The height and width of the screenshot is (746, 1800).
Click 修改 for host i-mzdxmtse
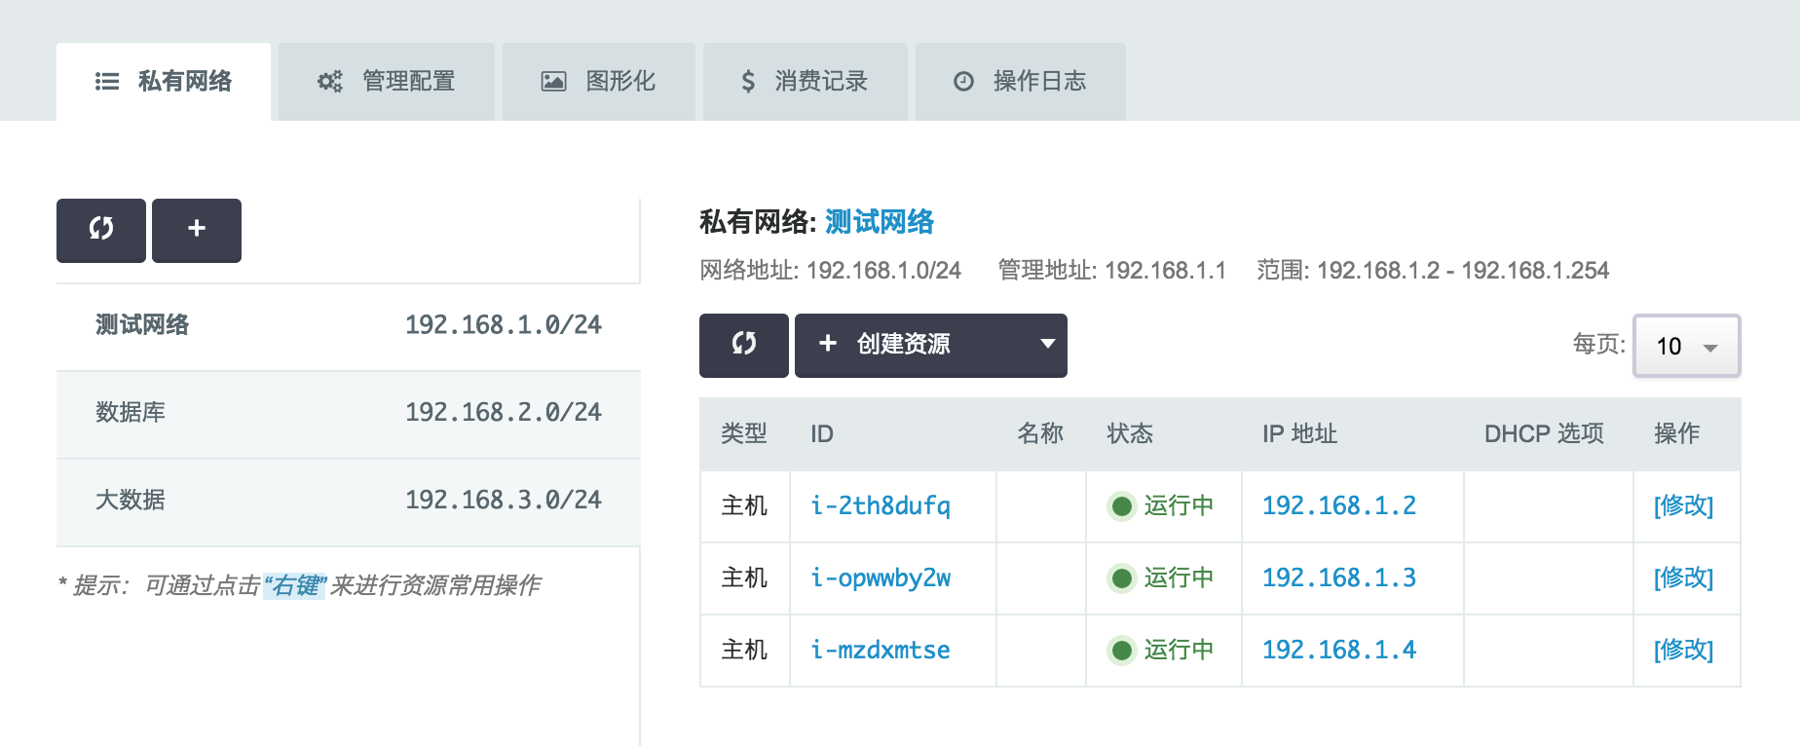tap(1682, 651)
